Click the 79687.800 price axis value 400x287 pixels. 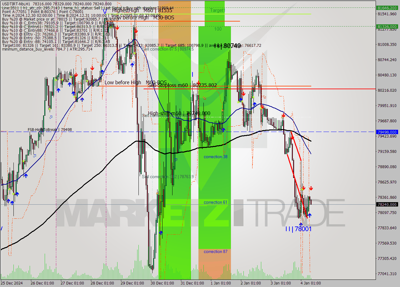[387, 121]
